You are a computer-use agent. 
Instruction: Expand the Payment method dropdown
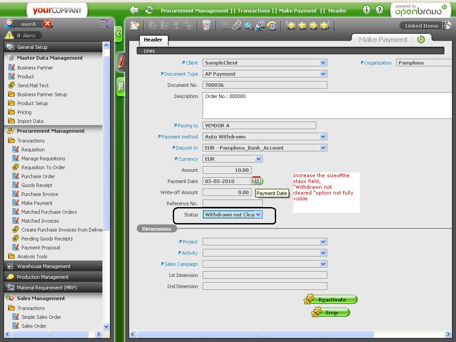coord(323,137)
